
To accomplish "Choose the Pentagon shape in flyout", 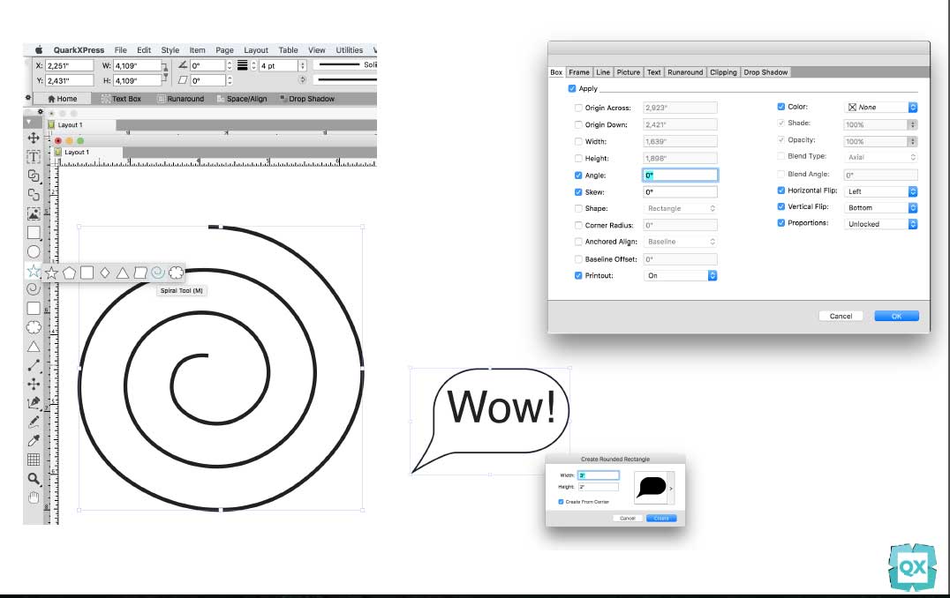I will point(69,273).
